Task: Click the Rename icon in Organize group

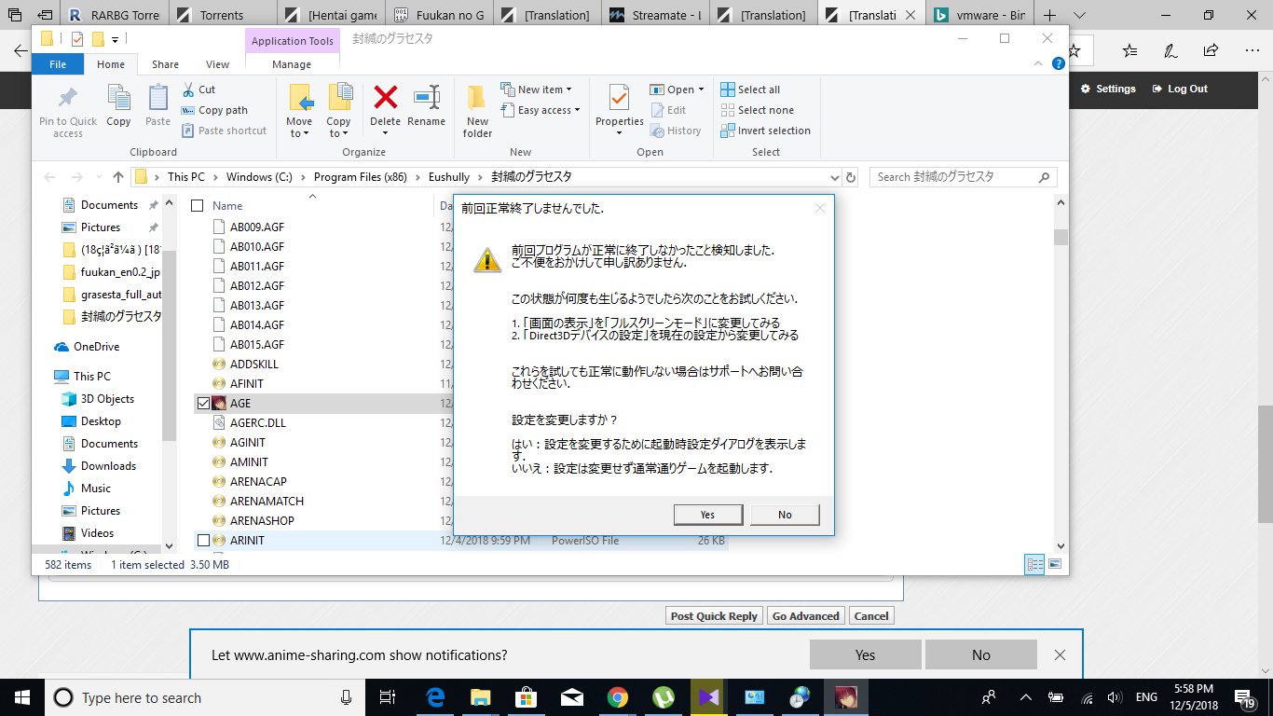Action: (x=426, y=99)
